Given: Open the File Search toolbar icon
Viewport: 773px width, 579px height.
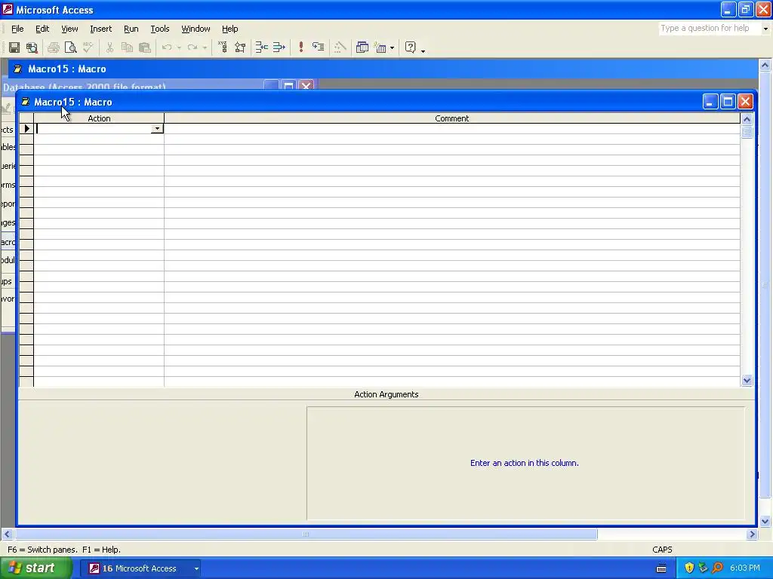Looking at the screenshot, I should click(32, 47).
